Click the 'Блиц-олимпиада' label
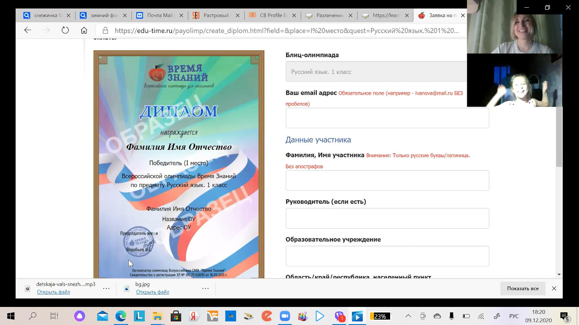This screenshot has width=579, height=325. point(312,55)
